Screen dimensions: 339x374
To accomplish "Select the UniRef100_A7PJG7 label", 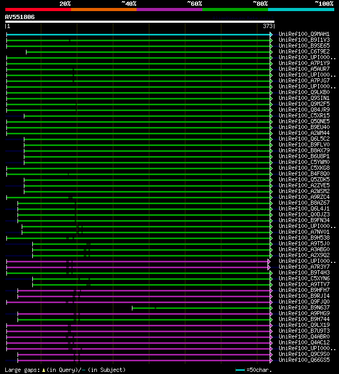I will point(304,80).
